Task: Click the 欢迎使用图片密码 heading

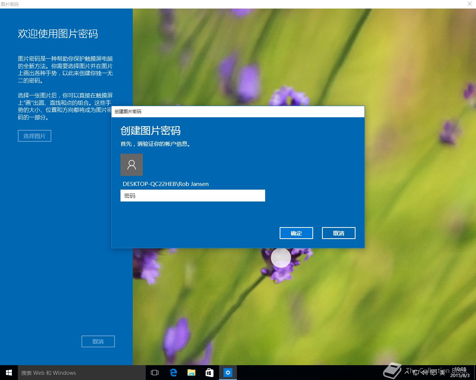Action: pos(58,34)
